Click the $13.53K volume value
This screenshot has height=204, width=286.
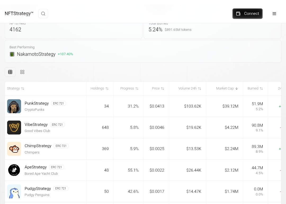coord(194,149)
